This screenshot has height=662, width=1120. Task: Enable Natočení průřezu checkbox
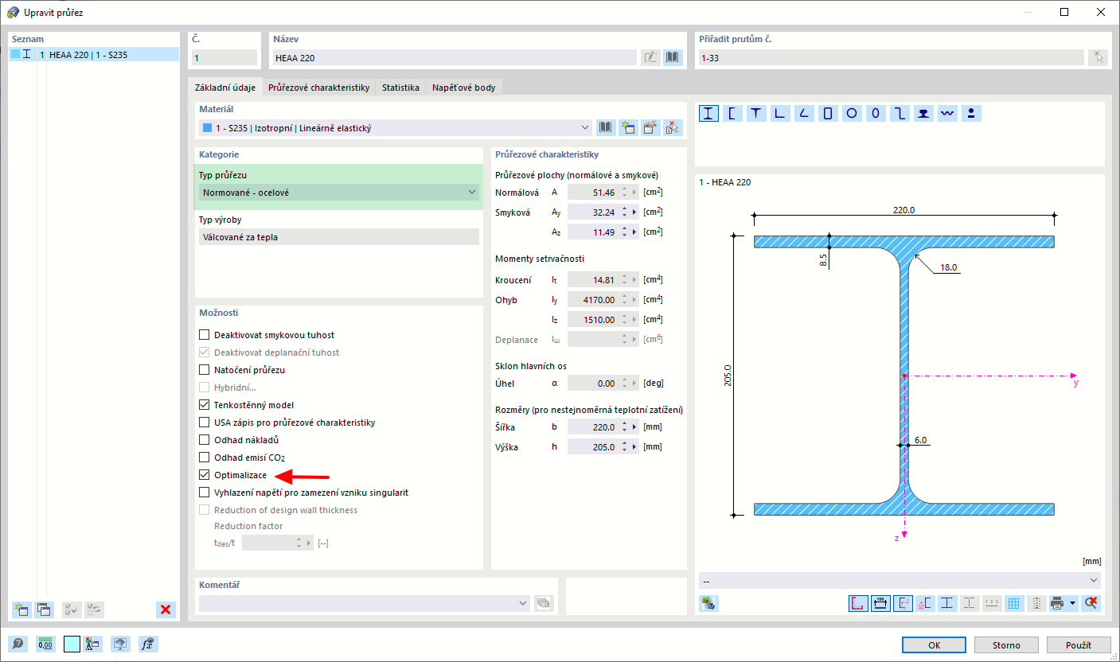click(205, 370)
